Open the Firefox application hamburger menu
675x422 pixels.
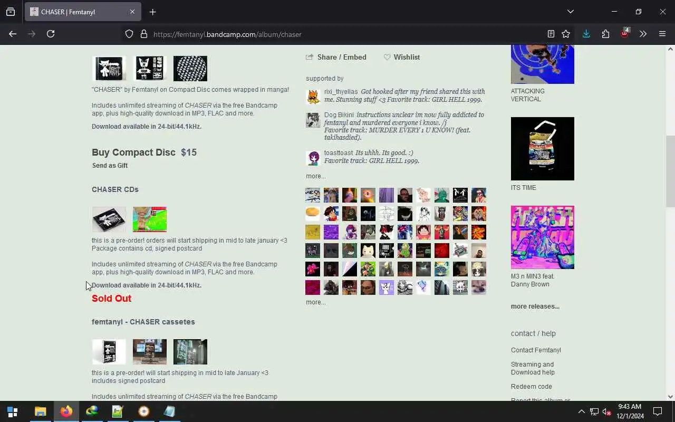tap(662, 34)
